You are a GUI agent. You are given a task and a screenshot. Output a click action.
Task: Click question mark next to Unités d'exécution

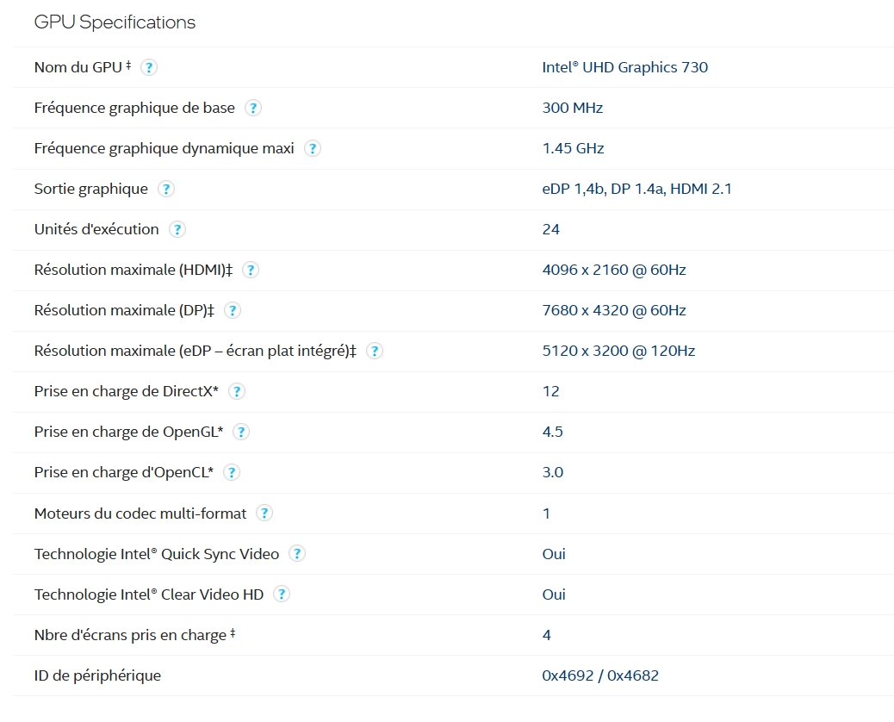point(177,229)
